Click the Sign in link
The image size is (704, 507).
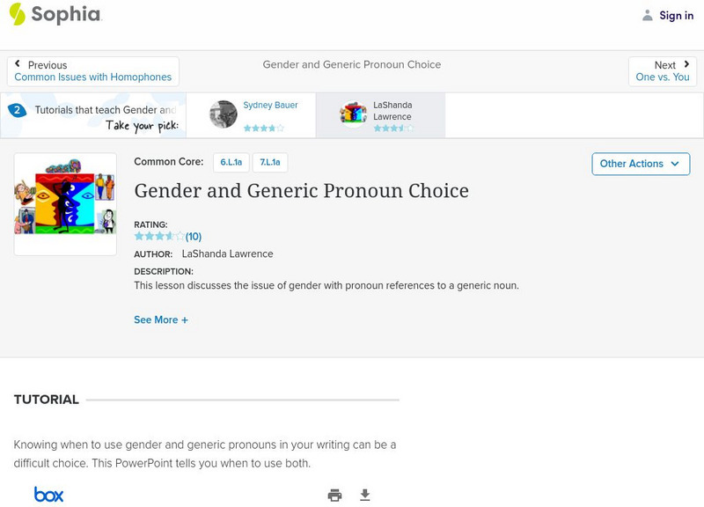(676, 16)
